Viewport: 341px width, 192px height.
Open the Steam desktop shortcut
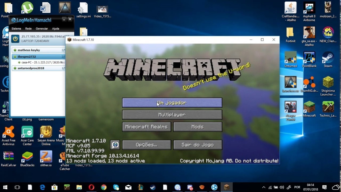328,59
